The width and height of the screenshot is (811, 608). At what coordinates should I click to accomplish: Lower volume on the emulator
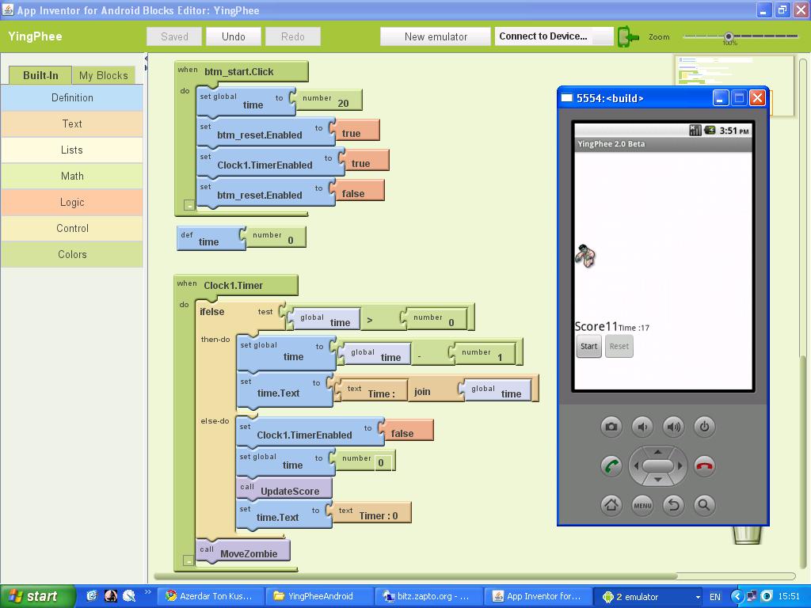click(x=642, y=427)
